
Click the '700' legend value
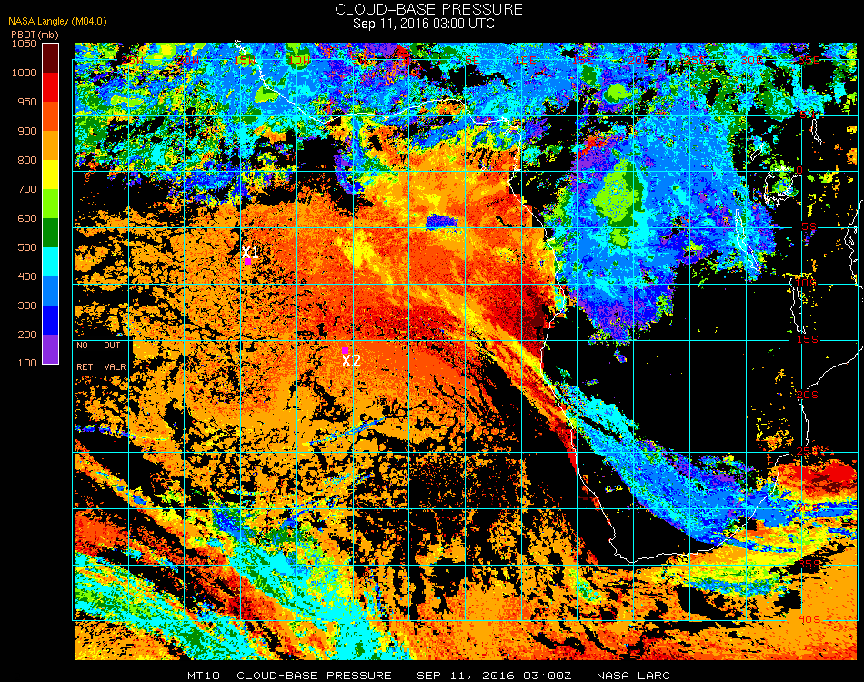pos(27,189)
